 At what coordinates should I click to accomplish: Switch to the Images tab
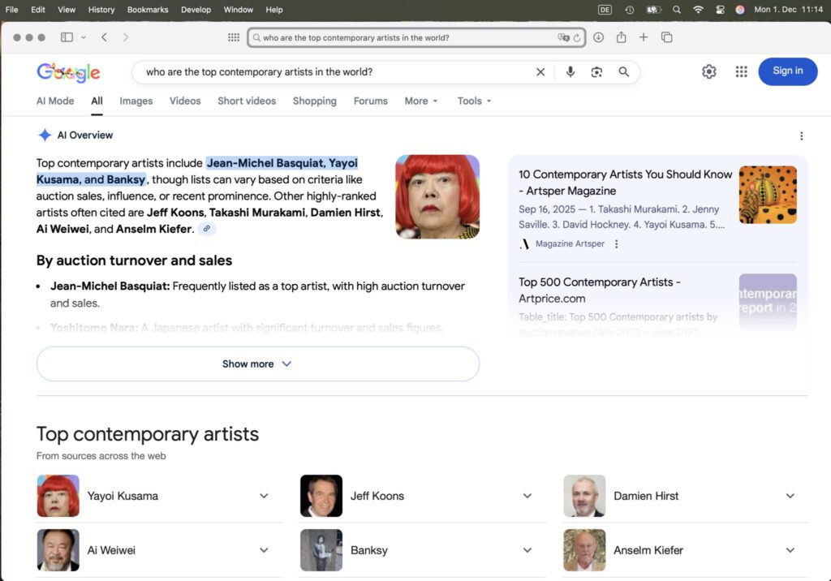[136, 101]
